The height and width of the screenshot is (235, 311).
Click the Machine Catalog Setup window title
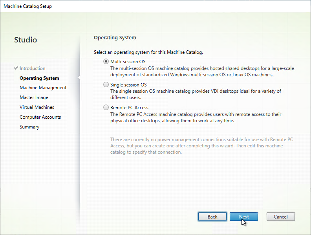click(27, 6)
